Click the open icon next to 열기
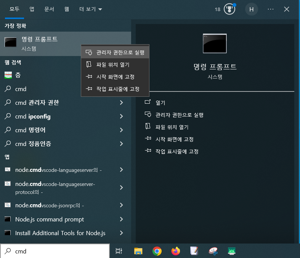 pyautogui.click(x=148, y=102)
